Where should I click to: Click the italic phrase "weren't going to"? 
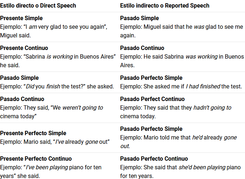[x=82, y=108]
